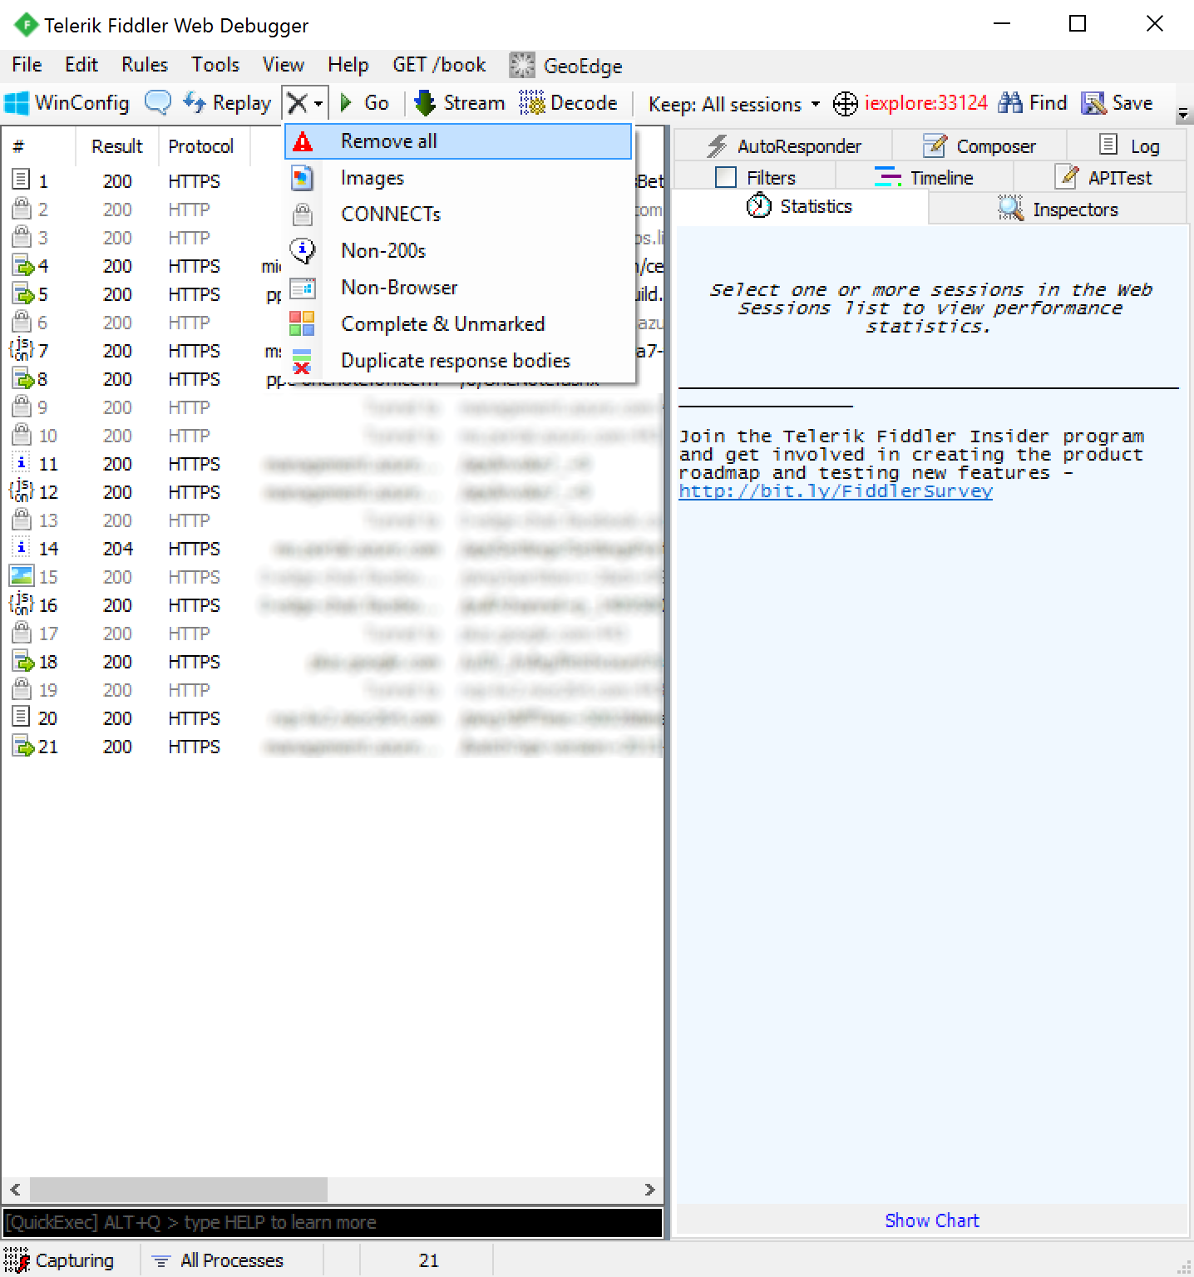Open the Fiddler survey bit.ly link
1194x1277 pixels.
[x=835, y=491]
